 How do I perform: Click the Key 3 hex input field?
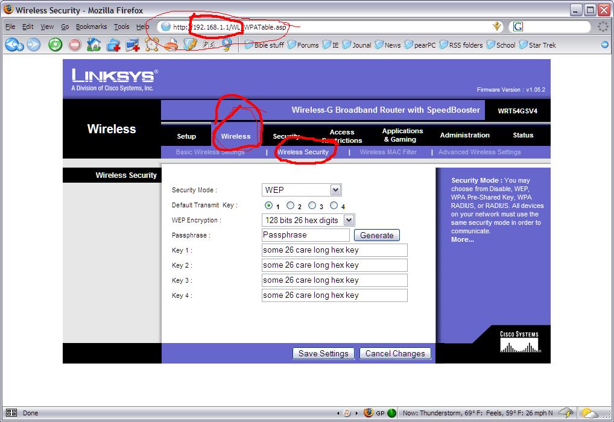[334, 280]
